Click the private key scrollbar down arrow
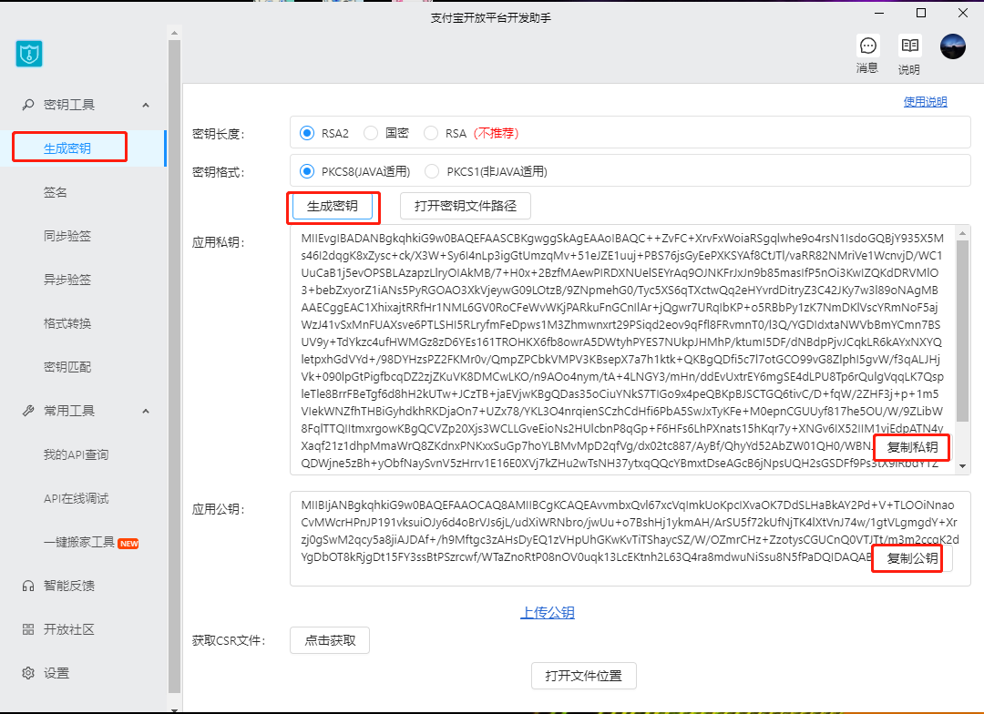This screenshot has height=714, width=984. [963, 466]
